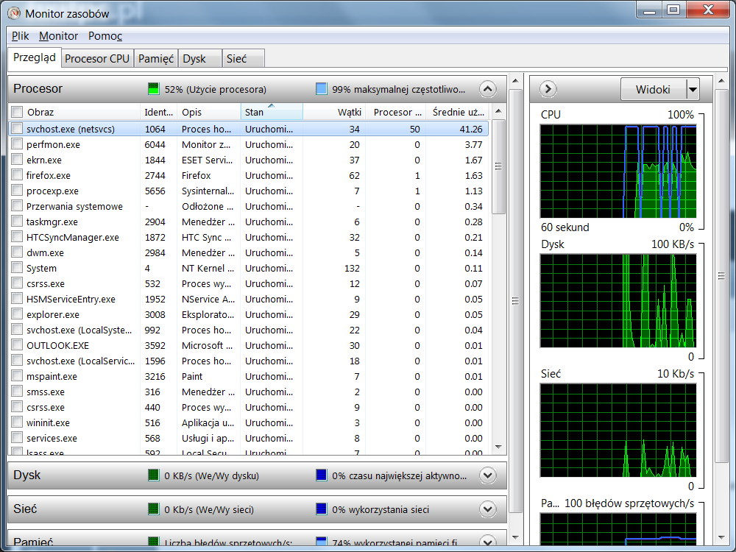
Task: Open the Plik menu
Action: point(20,35)
